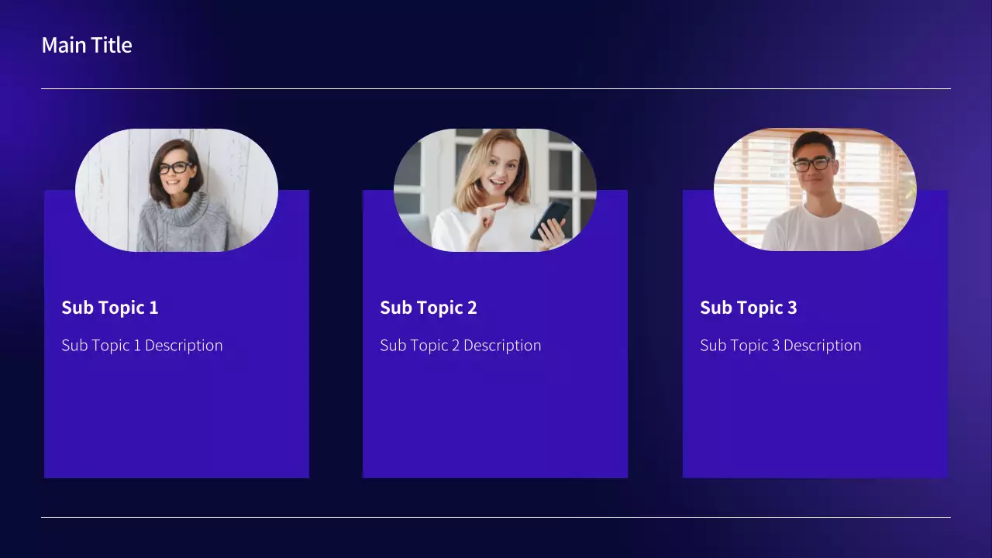
Task: Click the Sub Topic 2 heading
Action: 429,308
